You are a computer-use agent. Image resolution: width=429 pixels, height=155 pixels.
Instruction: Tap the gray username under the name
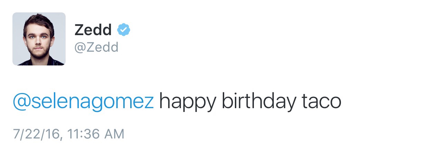(96, 47)
